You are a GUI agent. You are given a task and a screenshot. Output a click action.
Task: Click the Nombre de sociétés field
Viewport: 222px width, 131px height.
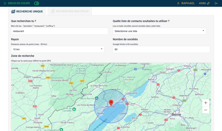coord(161,49)
